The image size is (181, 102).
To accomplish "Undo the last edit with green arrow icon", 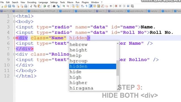I will (45, 6).
